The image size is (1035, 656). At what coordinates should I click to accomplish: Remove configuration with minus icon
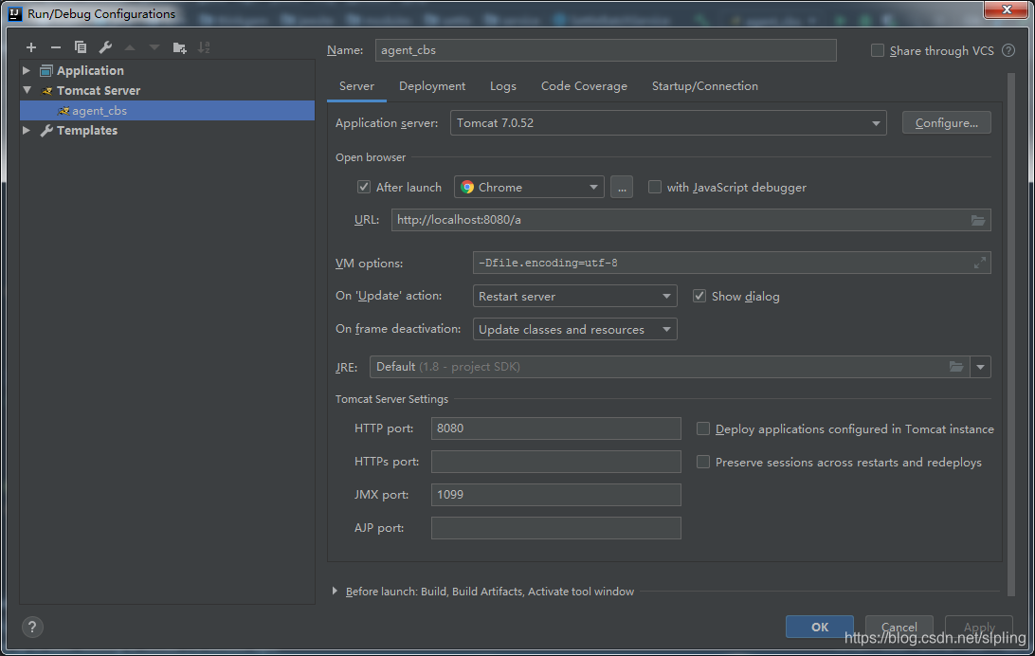click(x=55, y=47)
